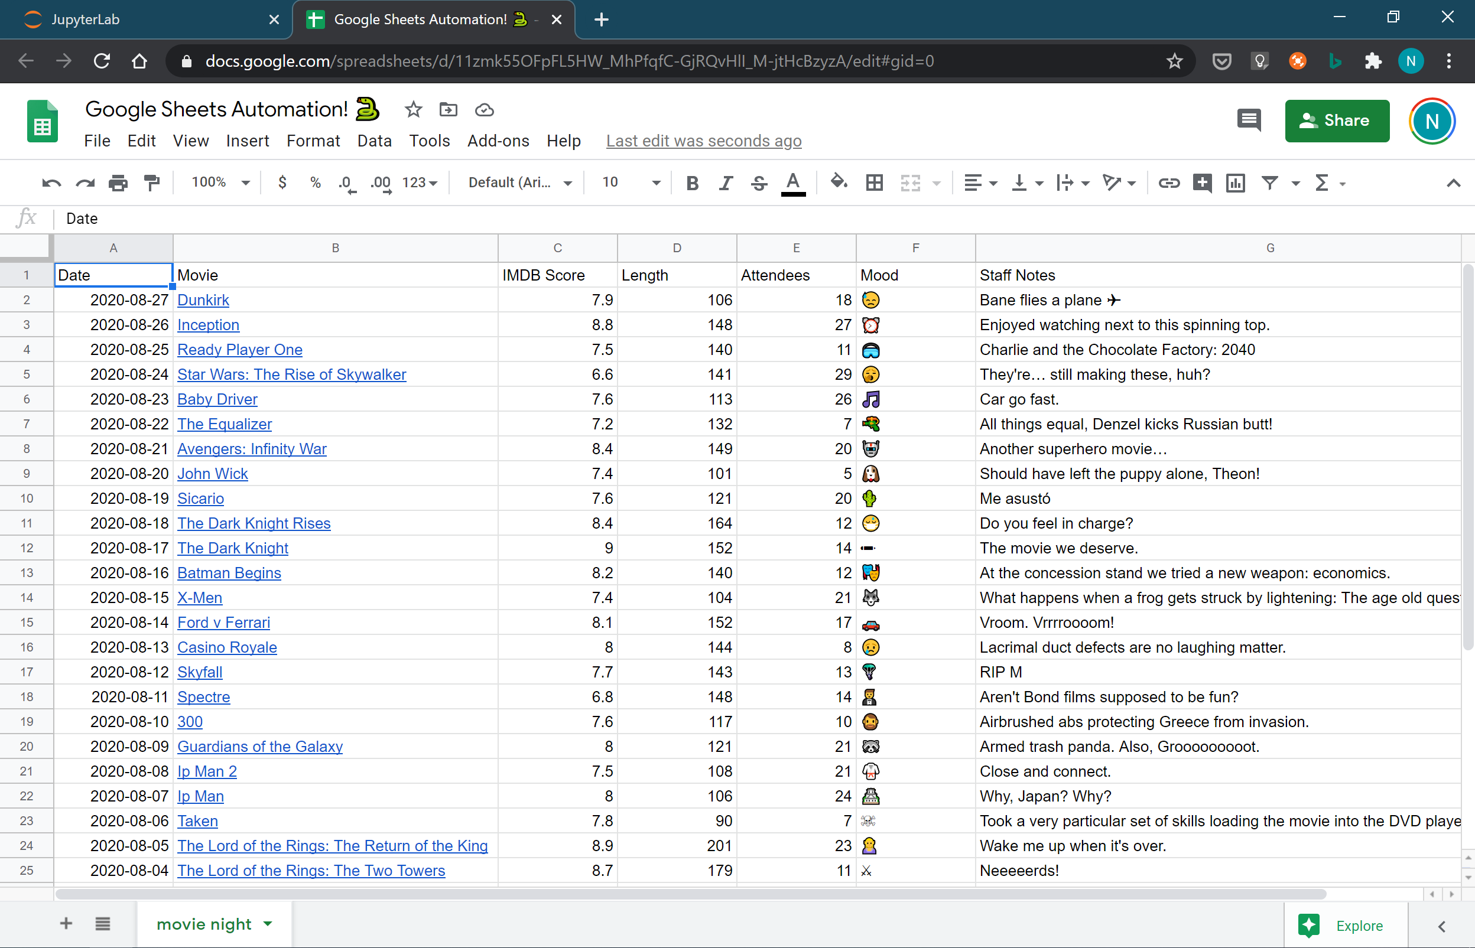Click the insert comment toolbar icon
The image size is (1475, 948).
1201,183
